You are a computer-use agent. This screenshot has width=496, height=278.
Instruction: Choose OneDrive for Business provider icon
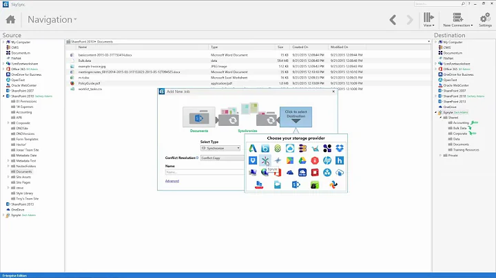[x=302, y=173]
